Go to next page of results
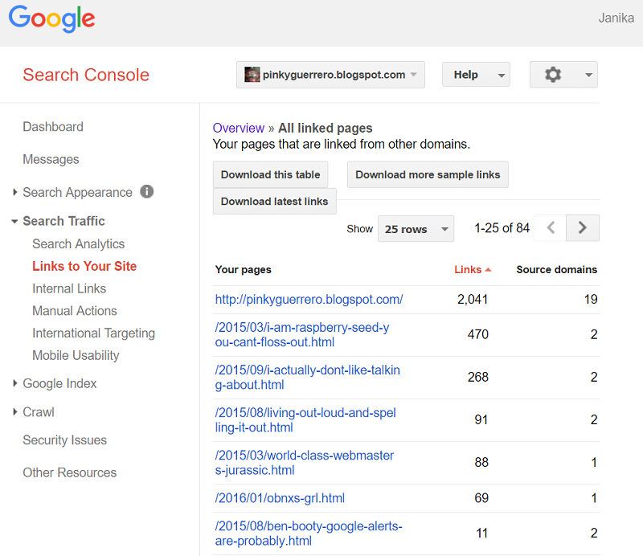 point(583,228)
